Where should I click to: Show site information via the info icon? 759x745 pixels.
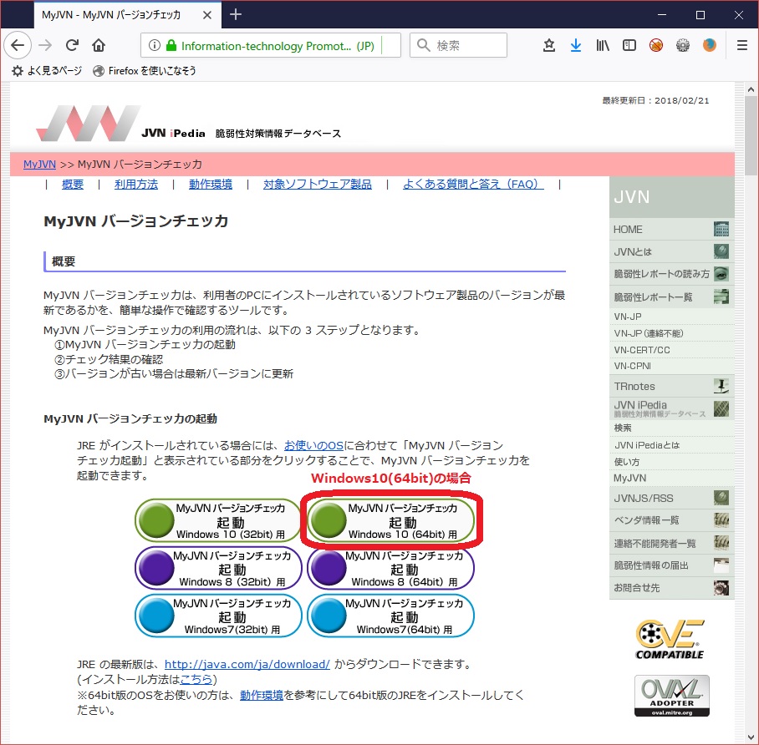coord(155,45)
